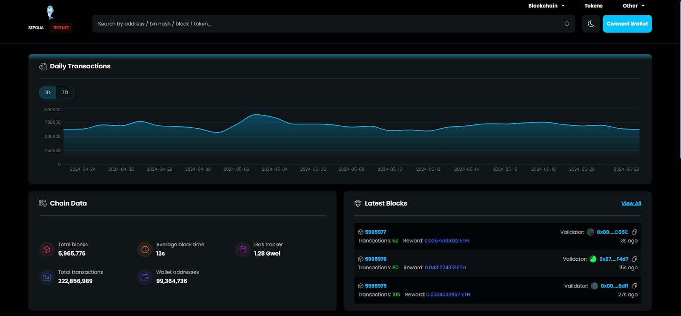Click the Gas tracker pump icon
The width and height of the screenshot is (681, 316).
point(243,249)
